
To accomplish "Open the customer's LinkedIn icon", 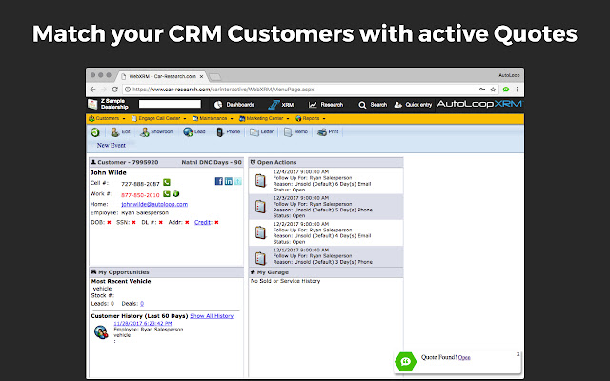I will [x=229, y=181].
